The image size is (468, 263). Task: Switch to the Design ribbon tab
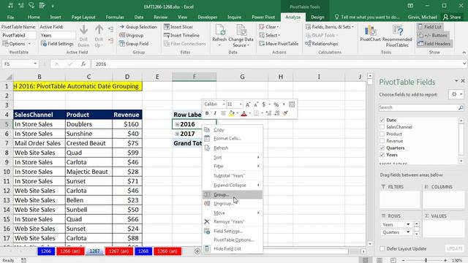pos(317,18)
